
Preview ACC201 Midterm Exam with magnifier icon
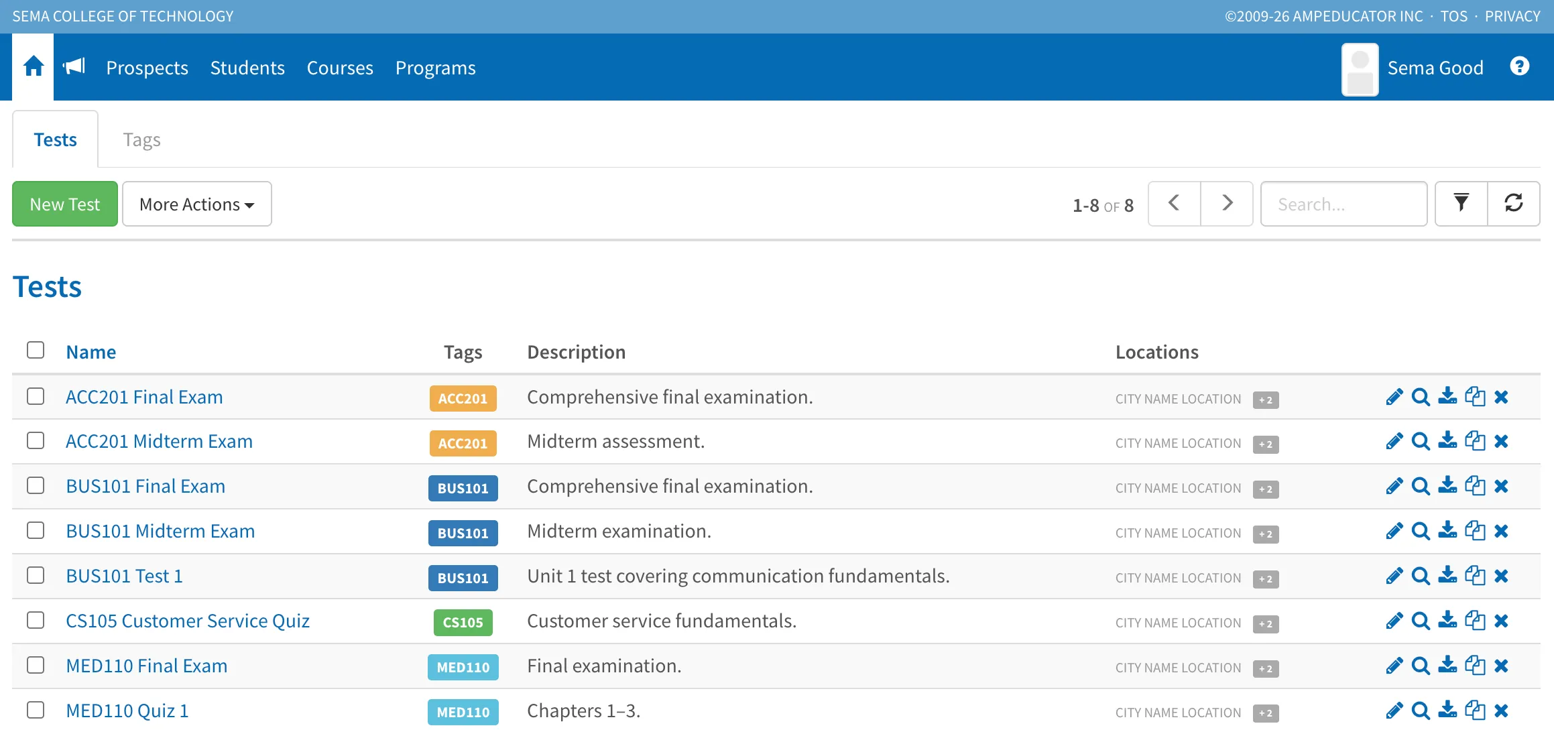pos(1421,442)
